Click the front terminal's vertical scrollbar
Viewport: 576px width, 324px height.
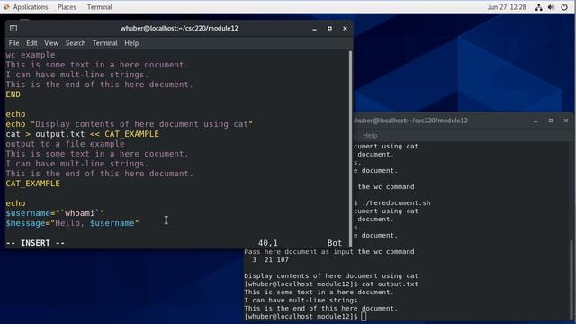pyautogui.click(x=350, y=148)
